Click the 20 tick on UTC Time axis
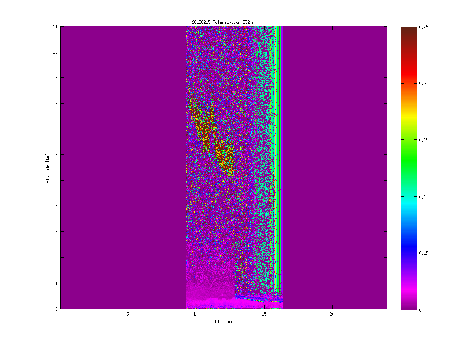This screenshot has height=347, width=463. click(332, 314)
